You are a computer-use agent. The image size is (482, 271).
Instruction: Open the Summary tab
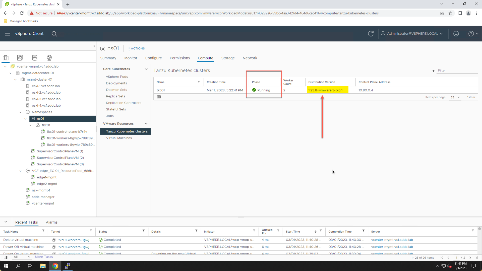click(108, 58)
